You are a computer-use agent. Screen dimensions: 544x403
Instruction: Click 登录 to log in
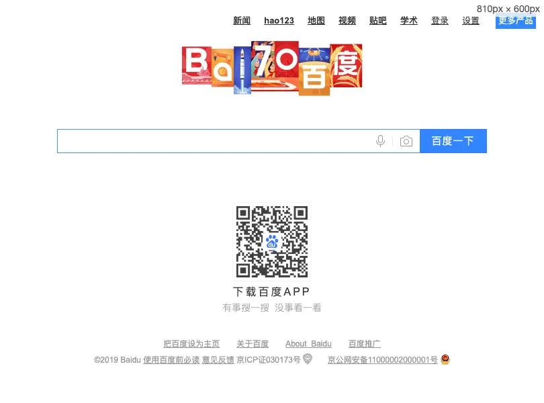(x=440, y=21)
